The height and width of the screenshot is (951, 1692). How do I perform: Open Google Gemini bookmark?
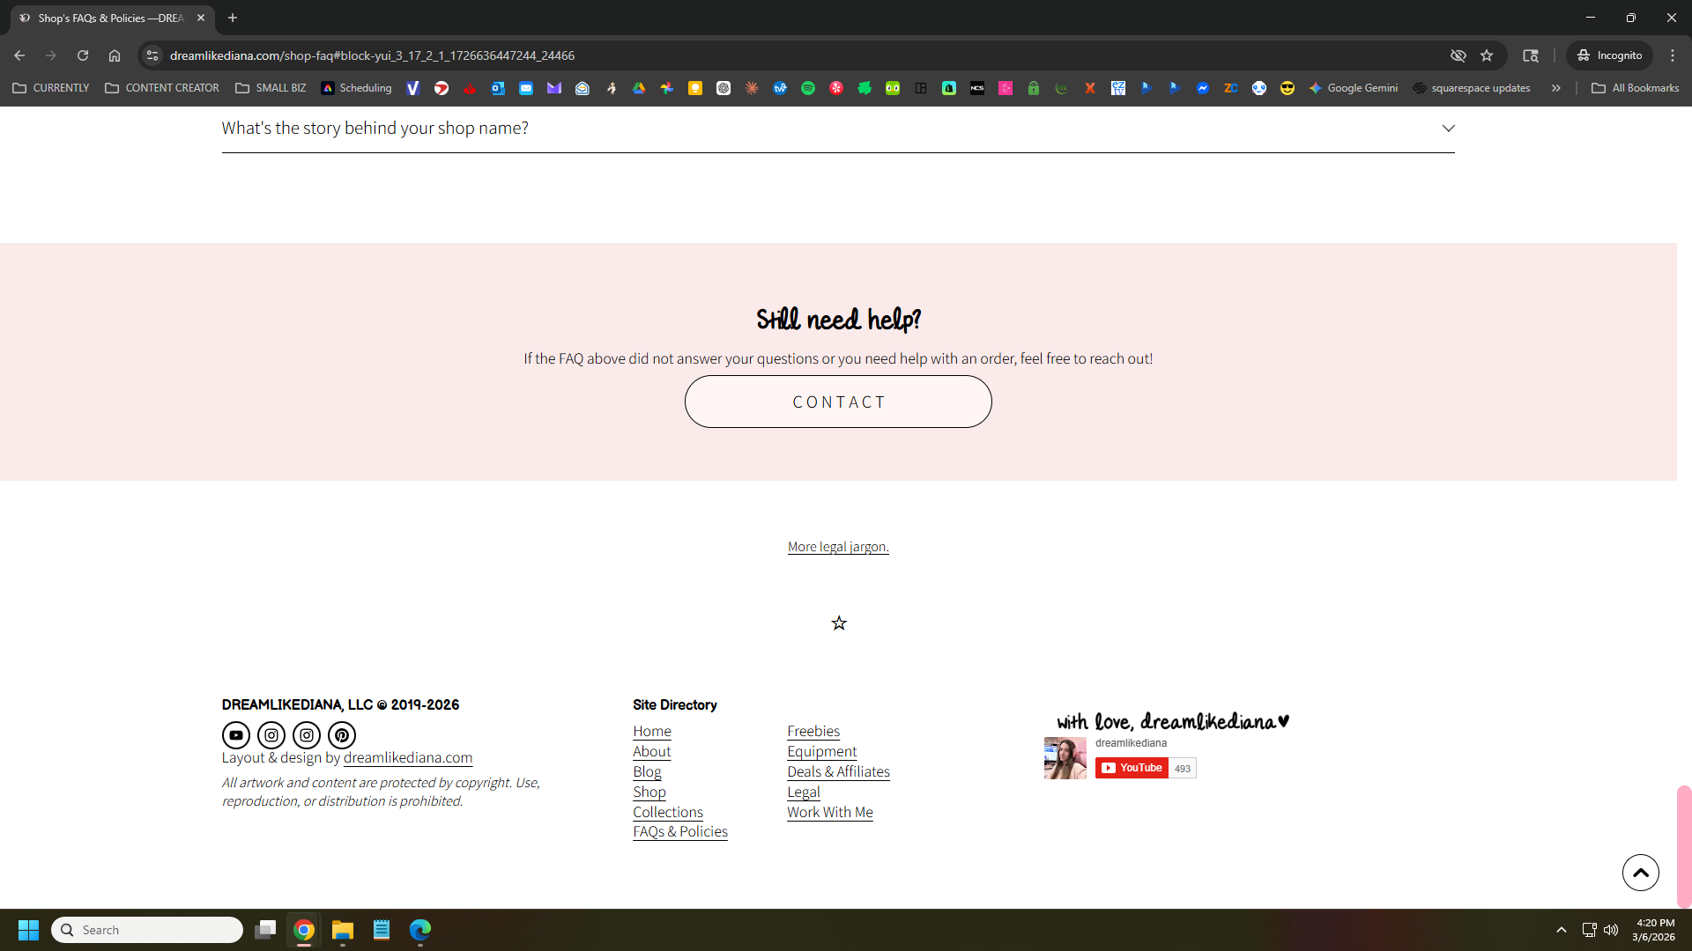(1354, 88)
